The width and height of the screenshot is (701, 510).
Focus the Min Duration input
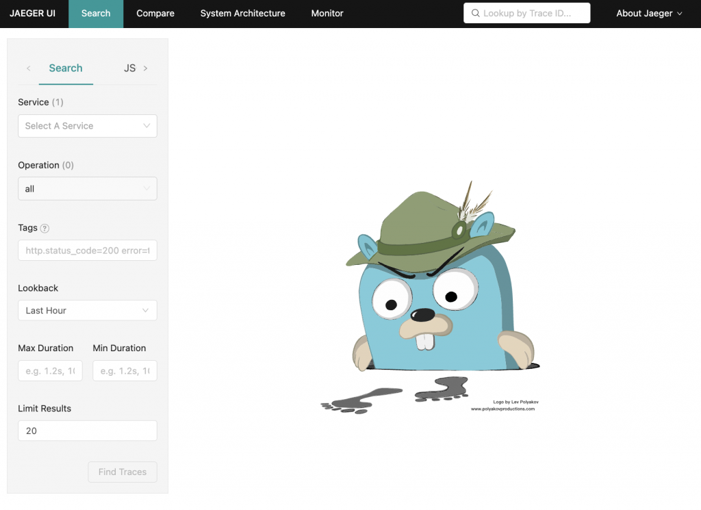click(x=125, y=370)
